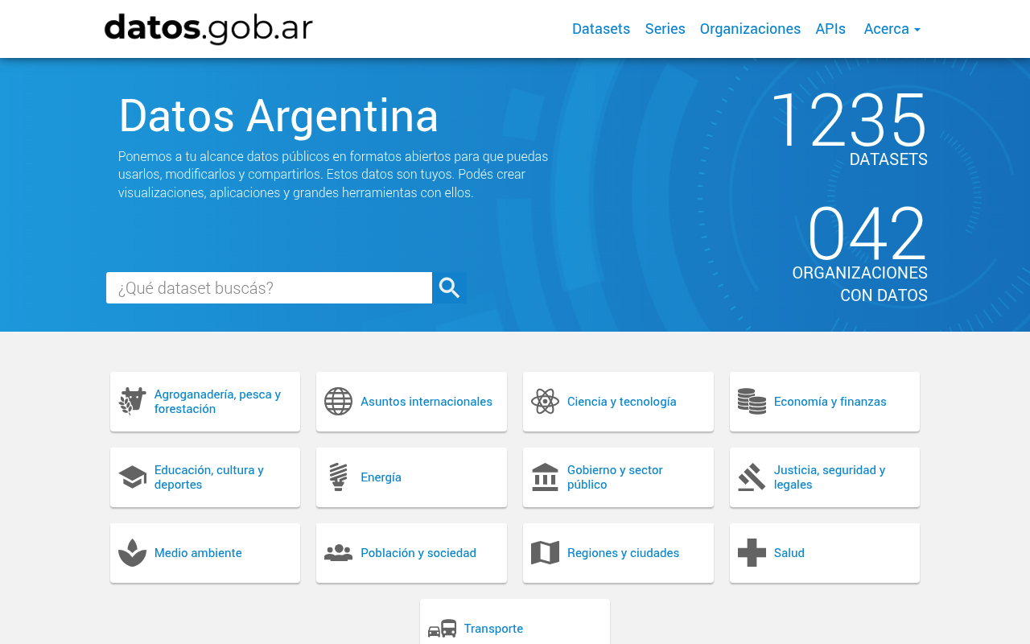Click the folded map Regiones icon
1030x644 pixels.
[545, 552]
